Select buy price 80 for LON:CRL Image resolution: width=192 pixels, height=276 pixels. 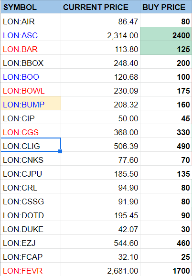point(166,186)
